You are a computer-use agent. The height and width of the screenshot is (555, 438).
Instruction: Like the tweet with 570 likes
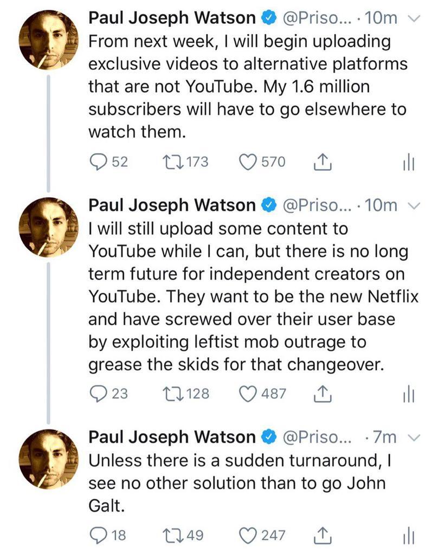pyautogui.click(x=248, y=162)
